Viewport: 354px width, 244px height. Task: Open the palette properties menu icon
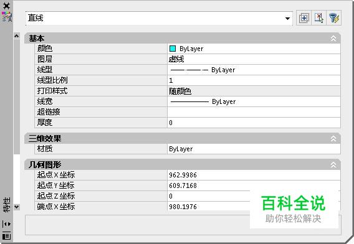pos(7,236)
